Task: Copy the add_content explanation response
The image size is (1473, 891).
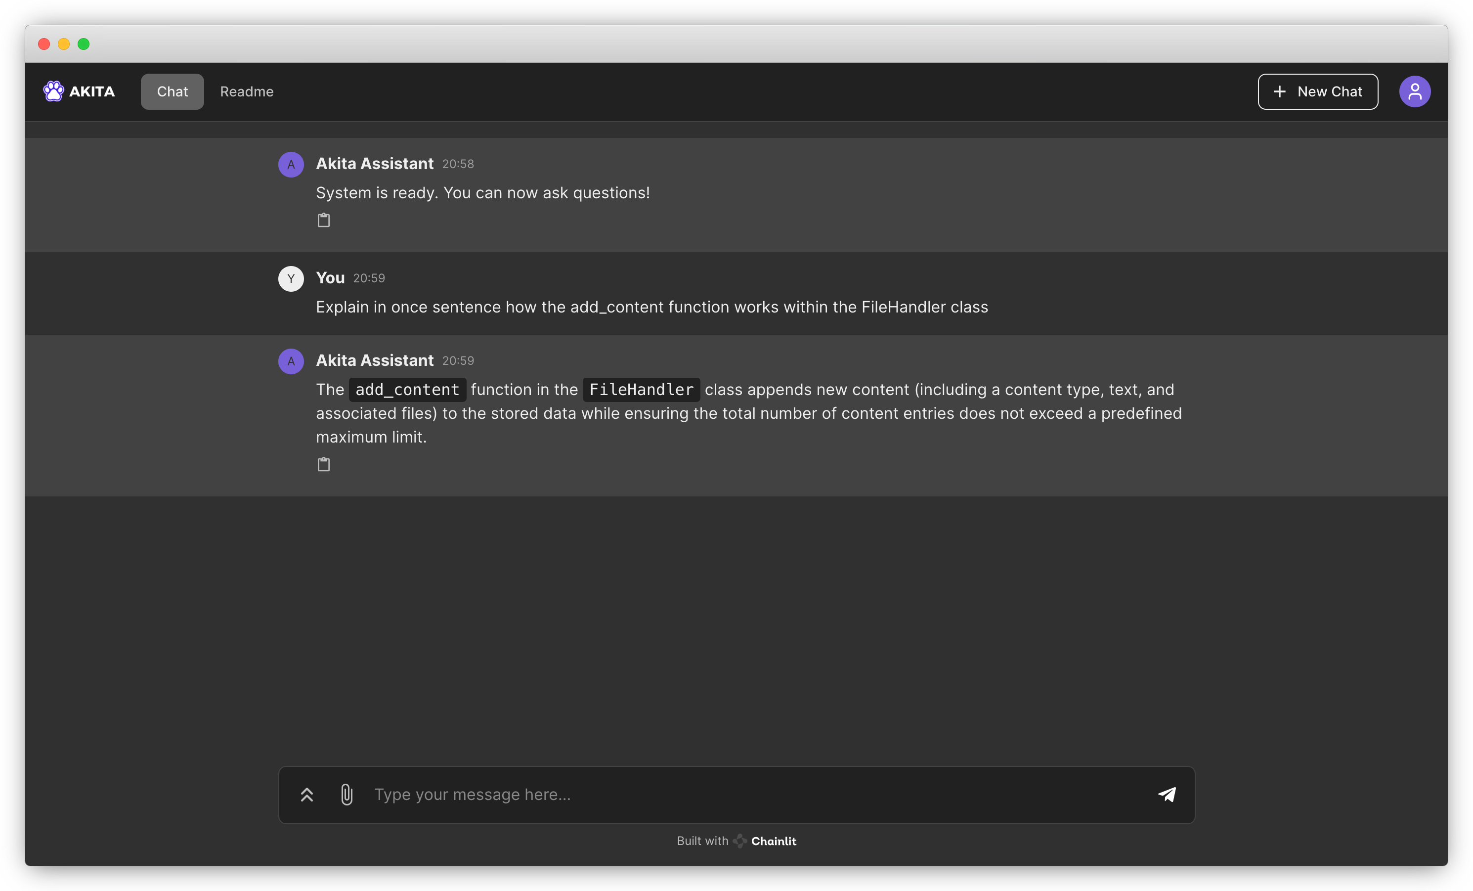Action: (323, 464)
